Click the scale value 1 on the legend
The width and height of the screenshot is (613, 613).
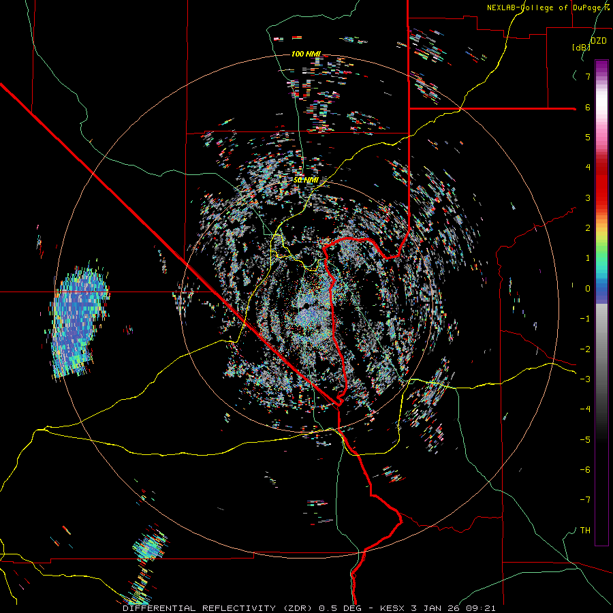click(x=588, y=258)
